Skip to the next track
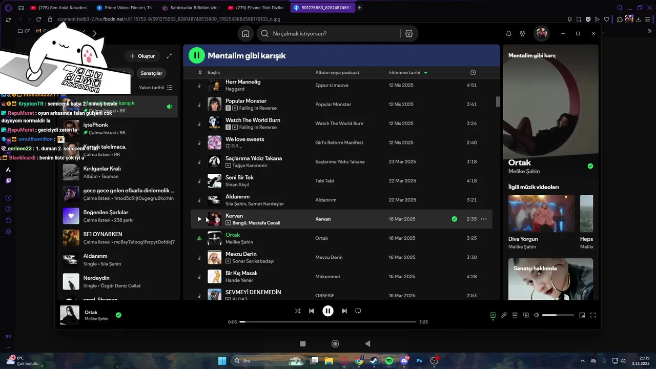The height and width of the screenshot is (369, 656). (344, 311)
